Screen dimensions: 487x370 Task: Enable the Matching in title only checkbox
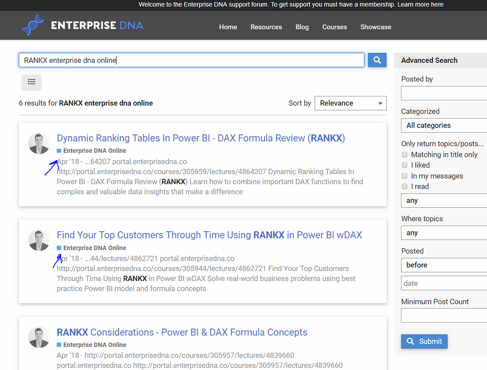[x=404, y=154]
